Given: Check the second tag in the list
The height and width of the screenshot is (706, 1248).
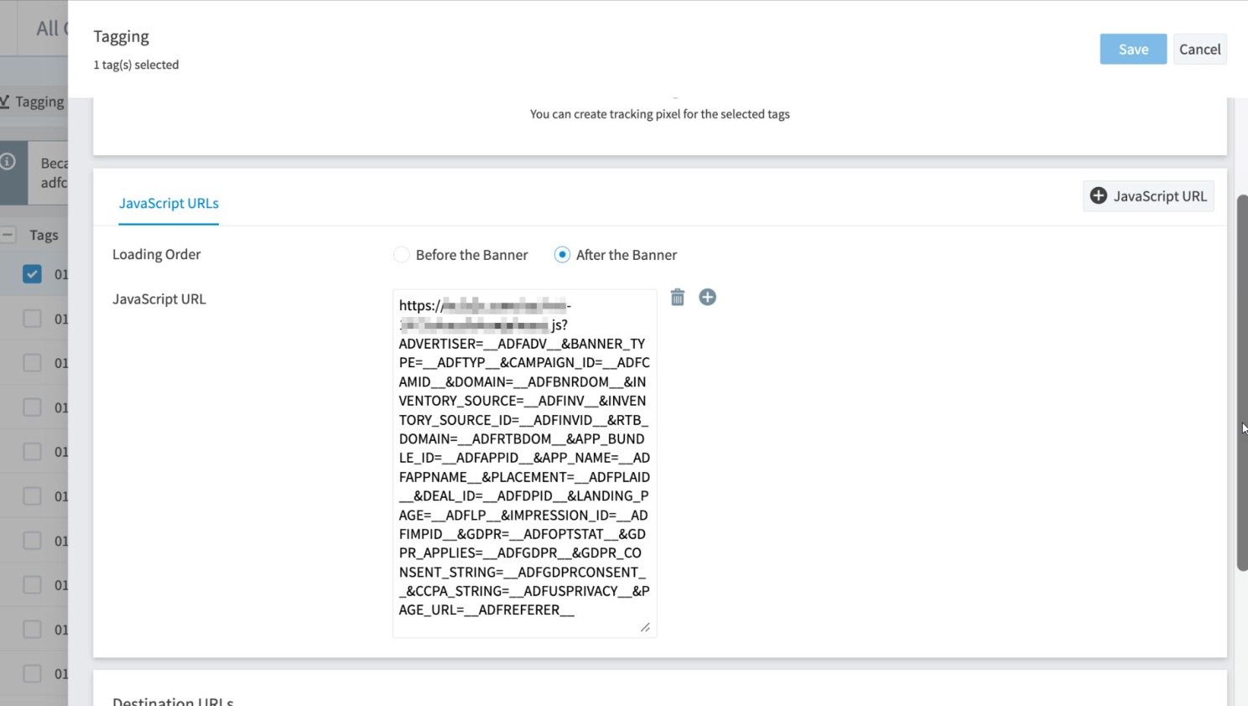Looking at the screenshot, I should (x=32, y=318).
